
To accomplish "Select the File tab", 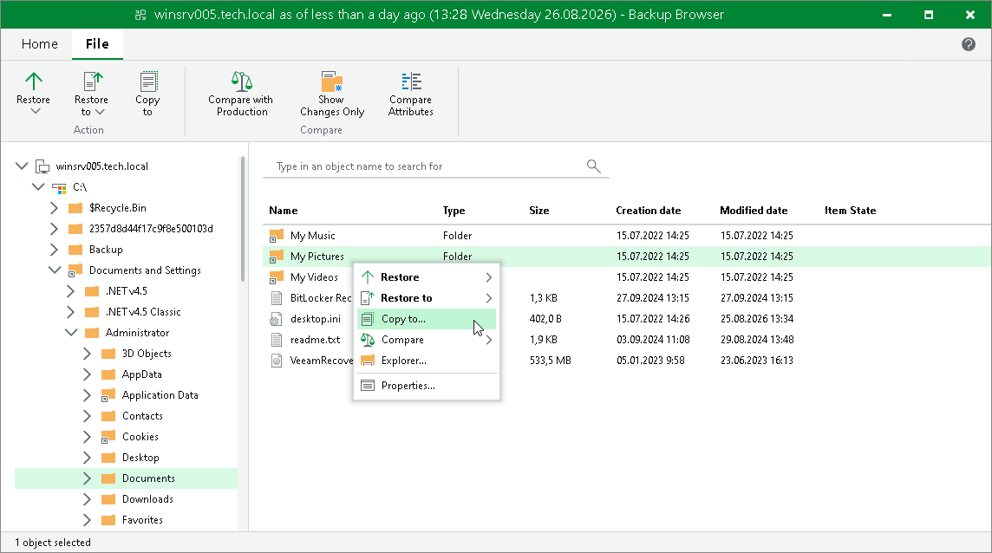I will (x=97, y=43).
